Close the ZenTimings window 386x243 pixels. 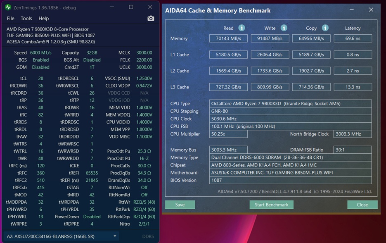point(150,7)
